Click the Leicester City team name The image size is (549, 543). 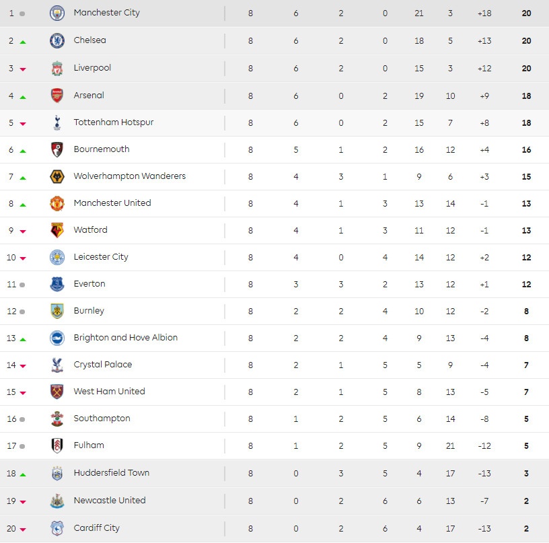point(101,257)
